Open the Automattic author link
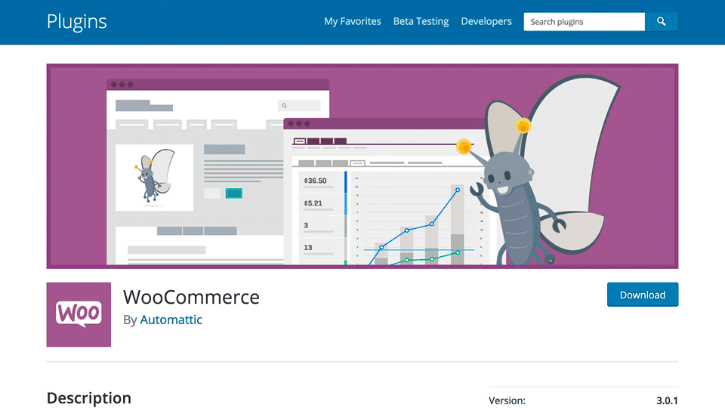Screen dimensions: 725x408 (x=171, y=320)
